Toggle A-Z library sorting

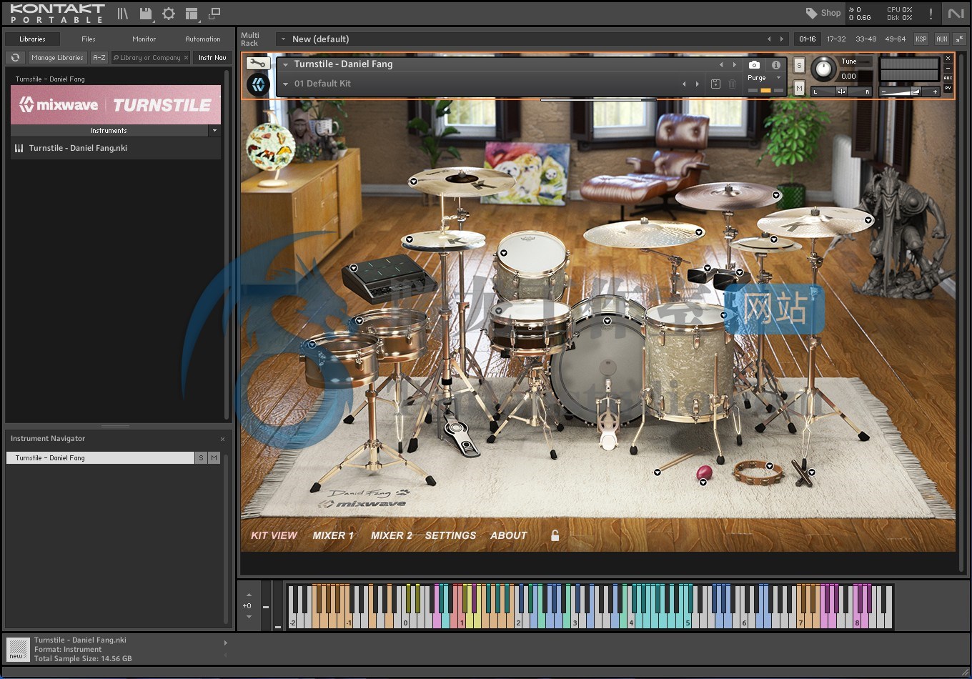99,58
